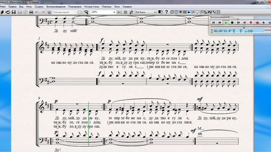Create a new score with the New icon
The image size is (271, 152).
pyautogui.click(x=2, y=12)
